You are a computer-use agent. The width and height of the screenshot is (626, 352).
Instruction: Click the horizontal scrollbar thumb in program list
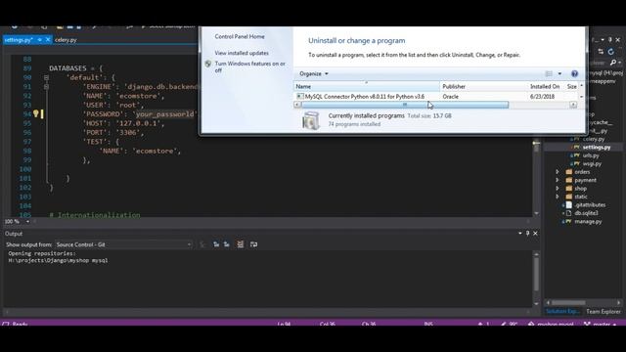pyautogui.click(x=405, y=105)
